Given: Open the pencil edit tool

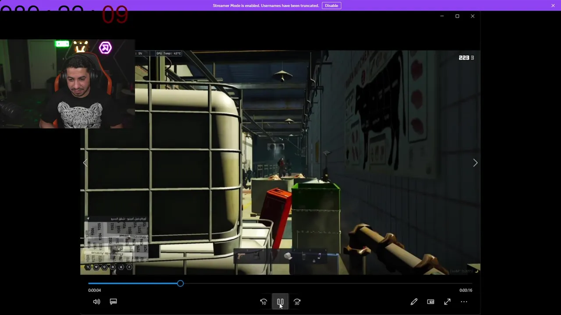Looking at the screenshot, I should point(414,302).
